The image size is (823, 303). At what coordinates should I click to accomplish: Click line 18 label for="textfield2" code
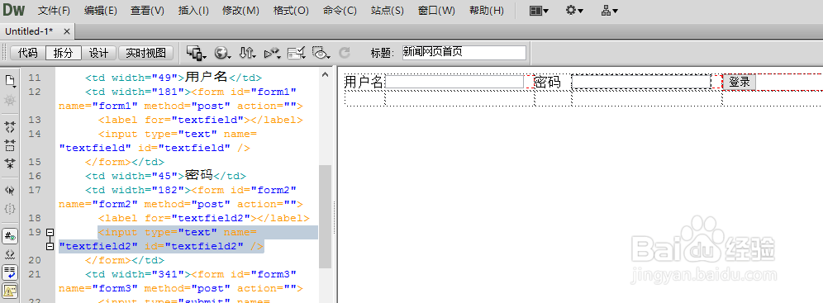pyautogui.click(x=203, y=218)
